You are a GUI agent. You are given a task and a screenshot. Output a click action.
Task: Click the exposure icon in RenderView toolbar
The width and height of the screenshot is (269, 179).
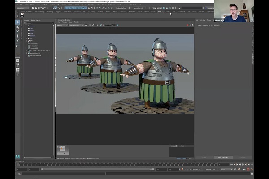(104, 25)
